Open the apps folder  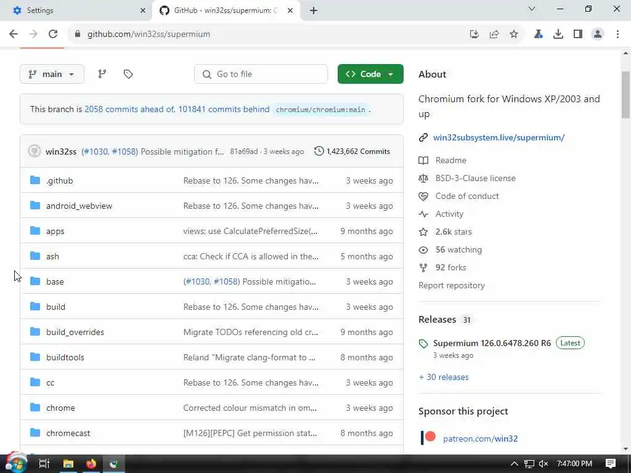(55, 232)
